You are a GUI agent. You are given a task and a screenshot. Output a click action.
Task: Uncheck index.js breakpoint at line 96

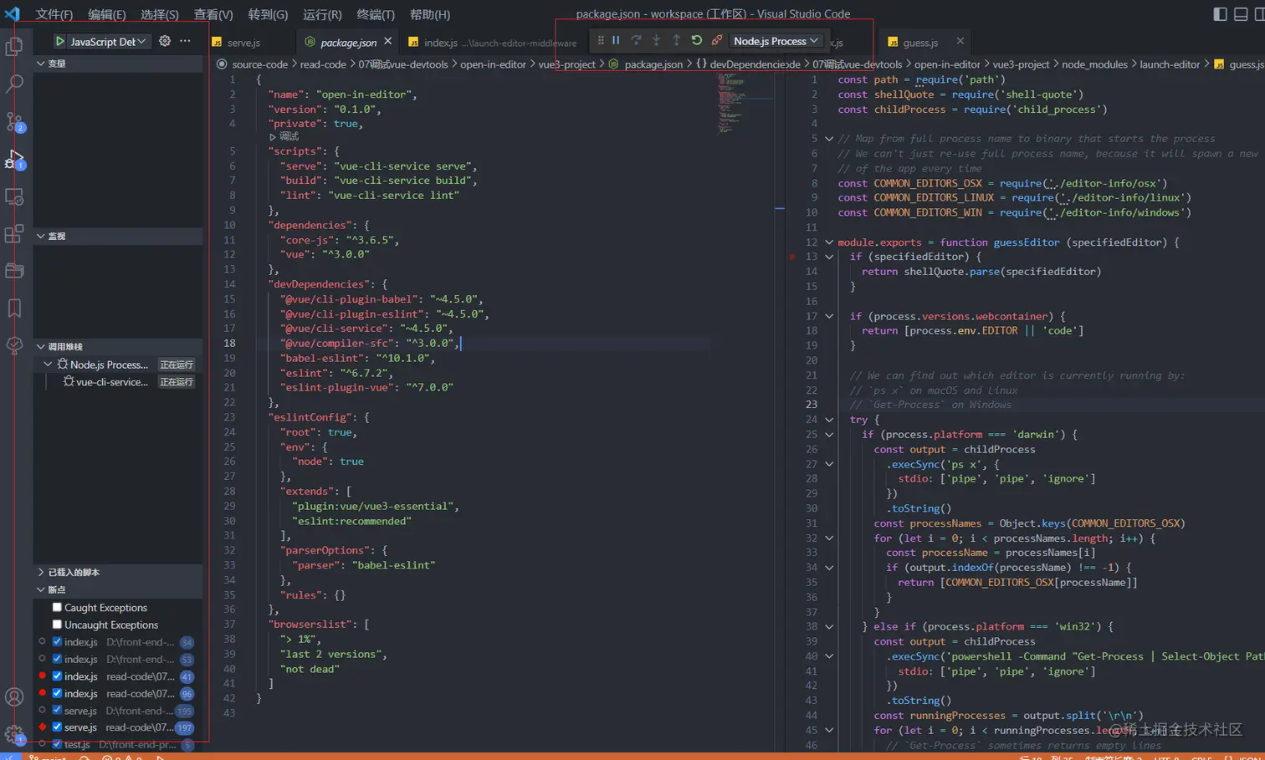click(x=57, y=693)
